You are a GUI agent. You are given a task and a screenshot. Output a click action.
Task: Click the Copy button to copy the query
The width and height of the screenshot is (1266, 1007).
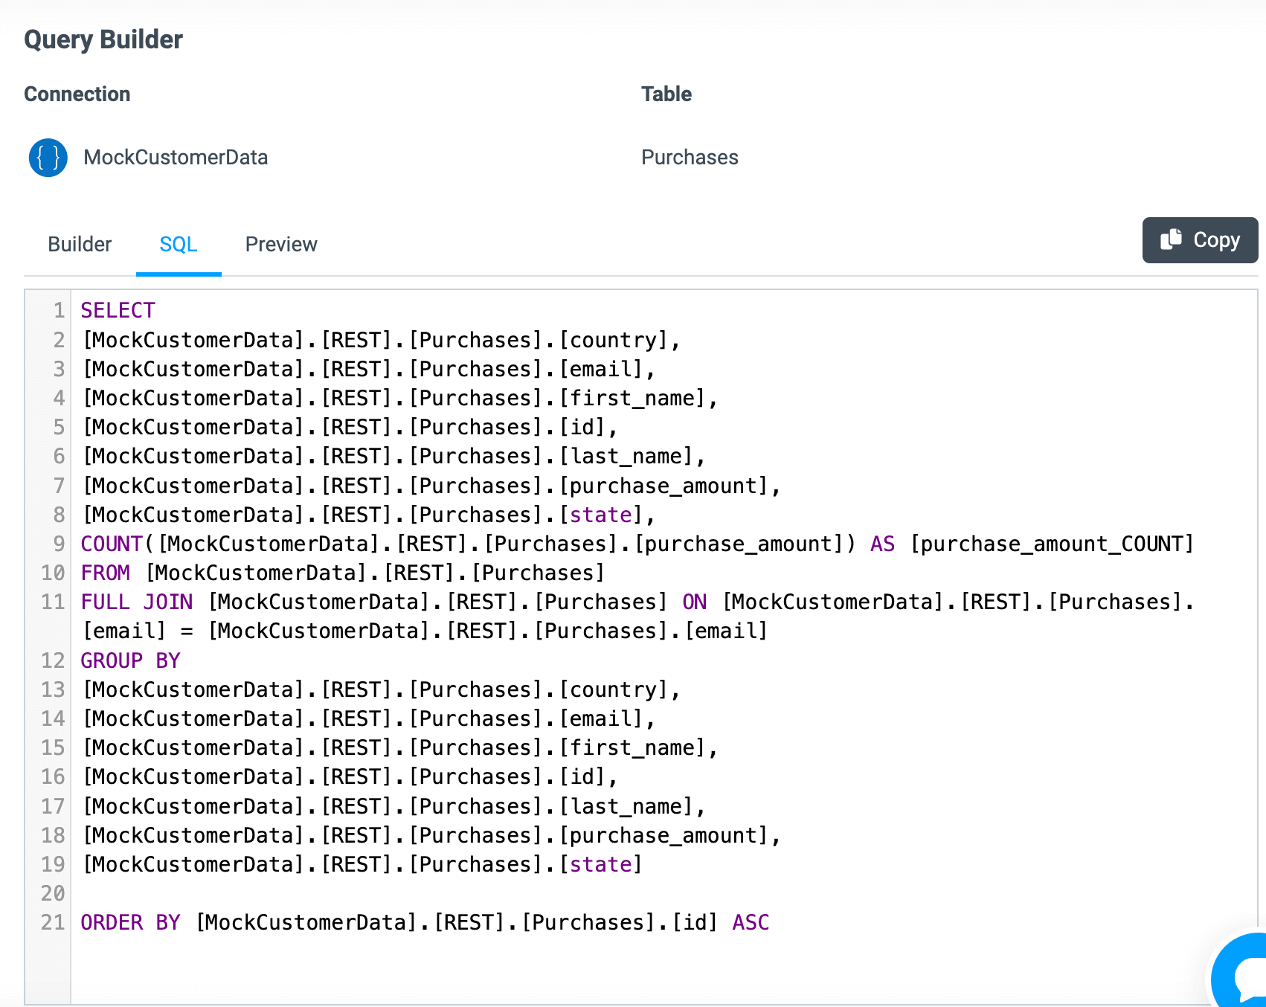(1200, 239)
